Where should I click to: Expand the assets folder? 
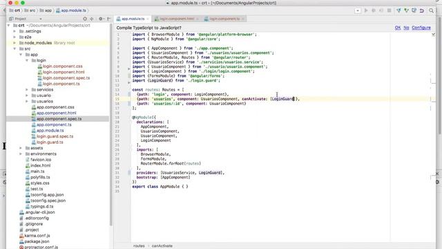[21, 148]
